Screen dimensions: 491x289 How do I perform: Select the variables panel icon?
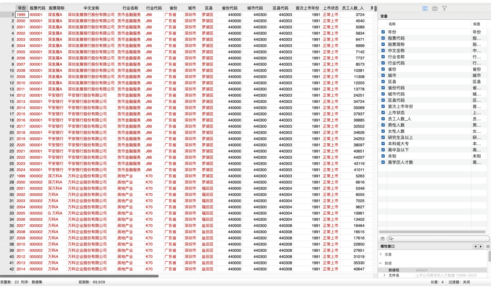tap(425, 8)
